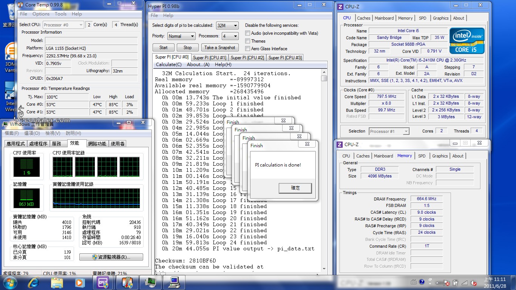Switch to Hyper PI via its taskbar icon

(x=174, y=282)
